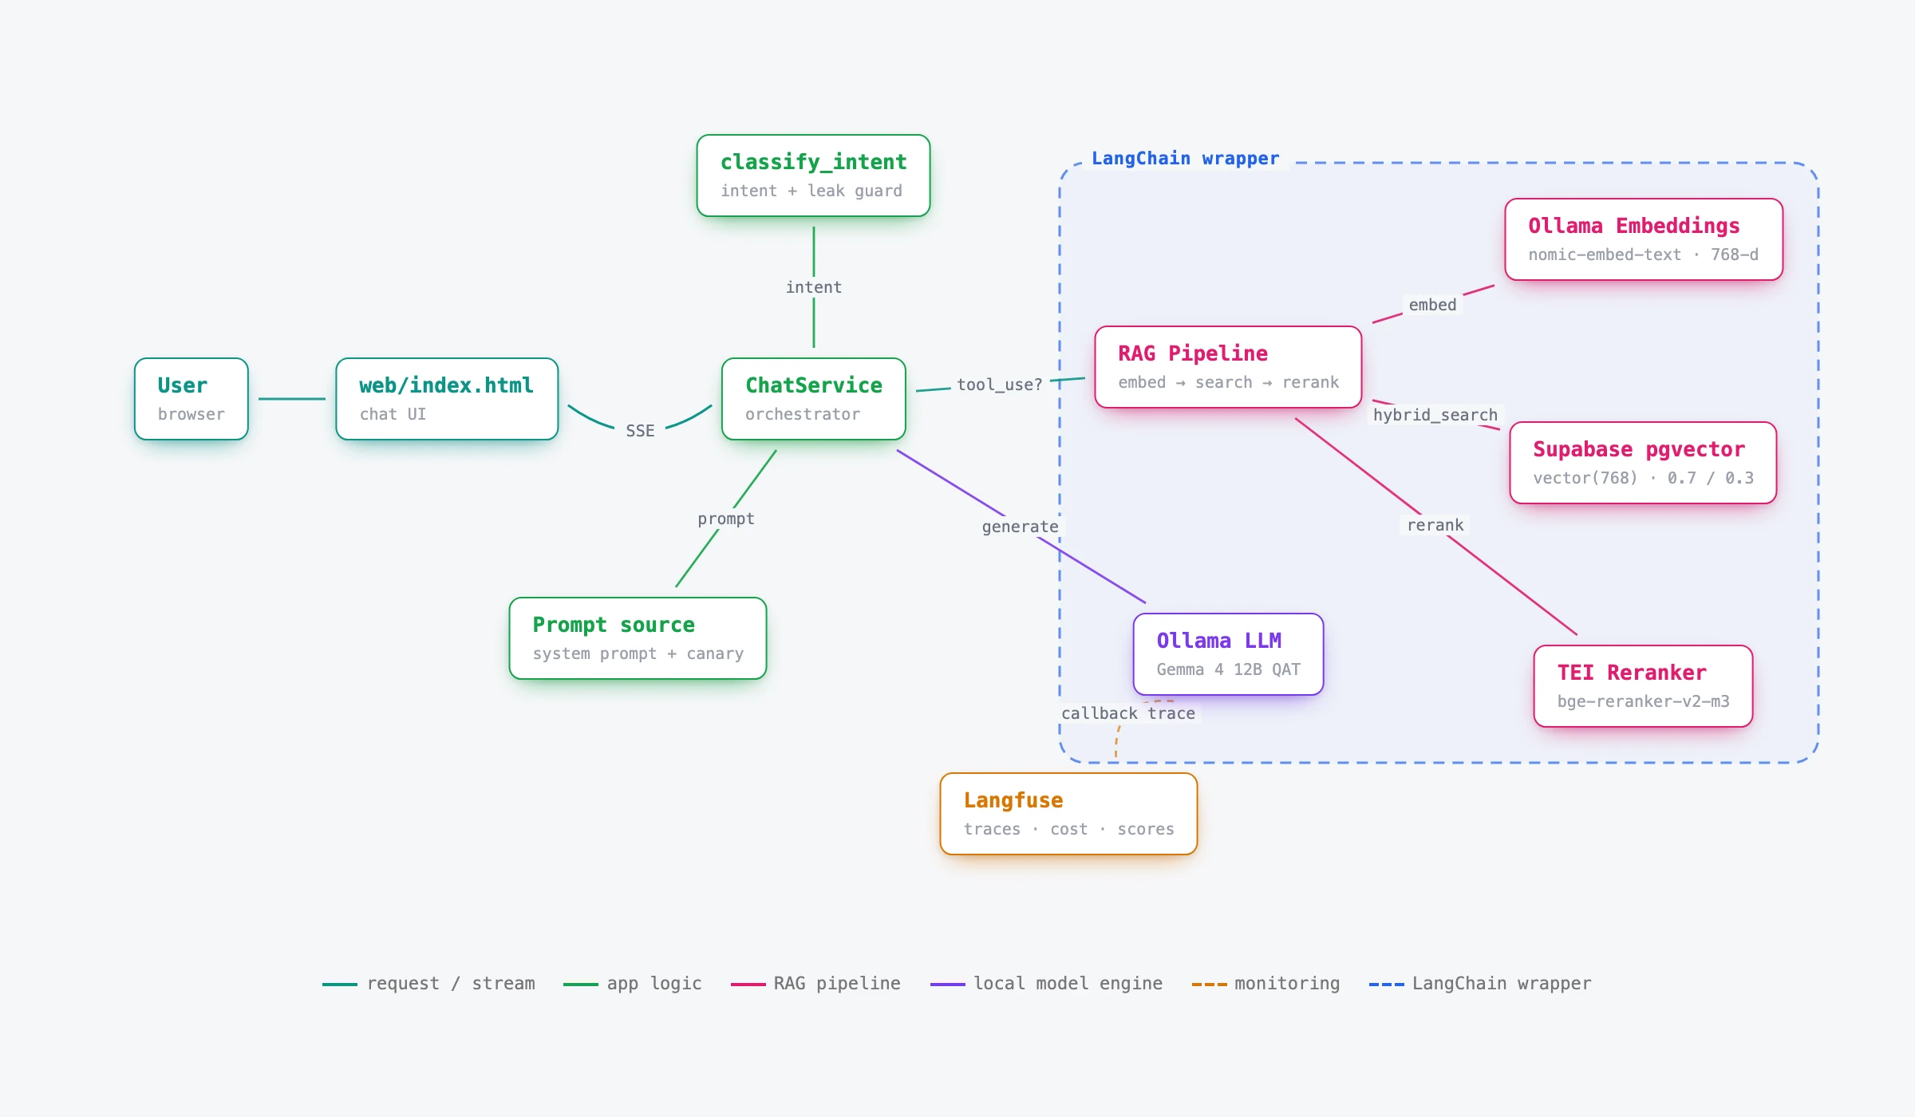Click the blue dashed LangChain legend line
1915x1117 pixels.
[x=1386, y=985]
